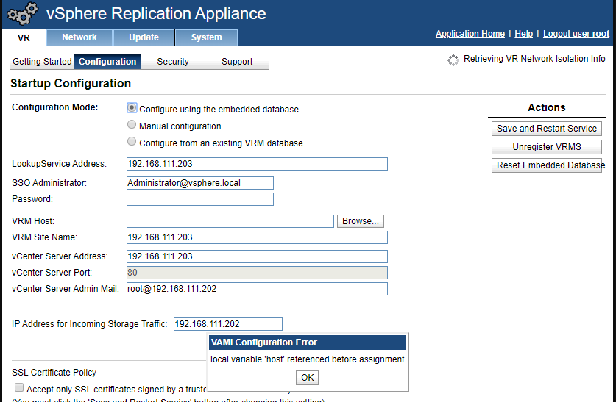Click into the VRM Host field
Image resolution: width=616 pixels, height=402 pixels.
click(x=230, y=221)
